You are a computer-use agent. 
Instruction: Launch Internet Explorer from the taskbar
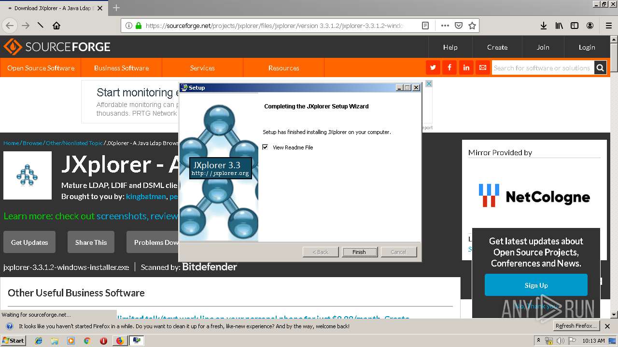[39, 340]
